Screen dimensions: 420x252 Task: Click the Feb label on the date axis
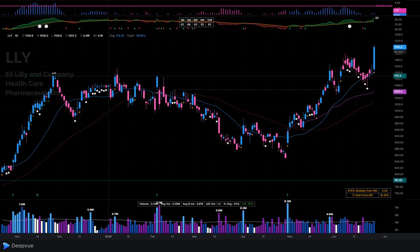(152, 237)
